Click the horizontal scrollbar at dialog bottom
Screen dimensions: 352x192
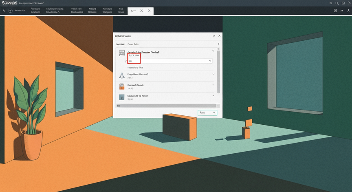(166, 106)
